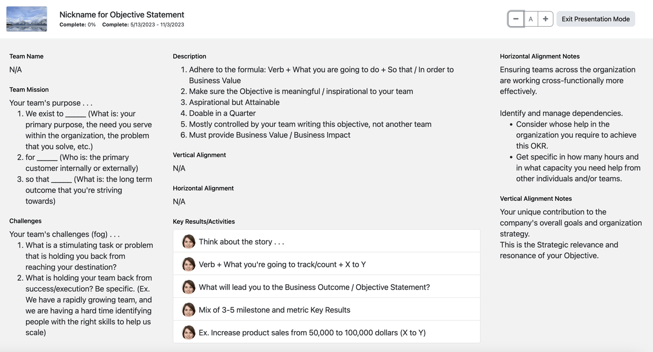Click the Key Results/Activities section header
The height and width of the screenshot is (352, 653).
[x=204, y=221]
